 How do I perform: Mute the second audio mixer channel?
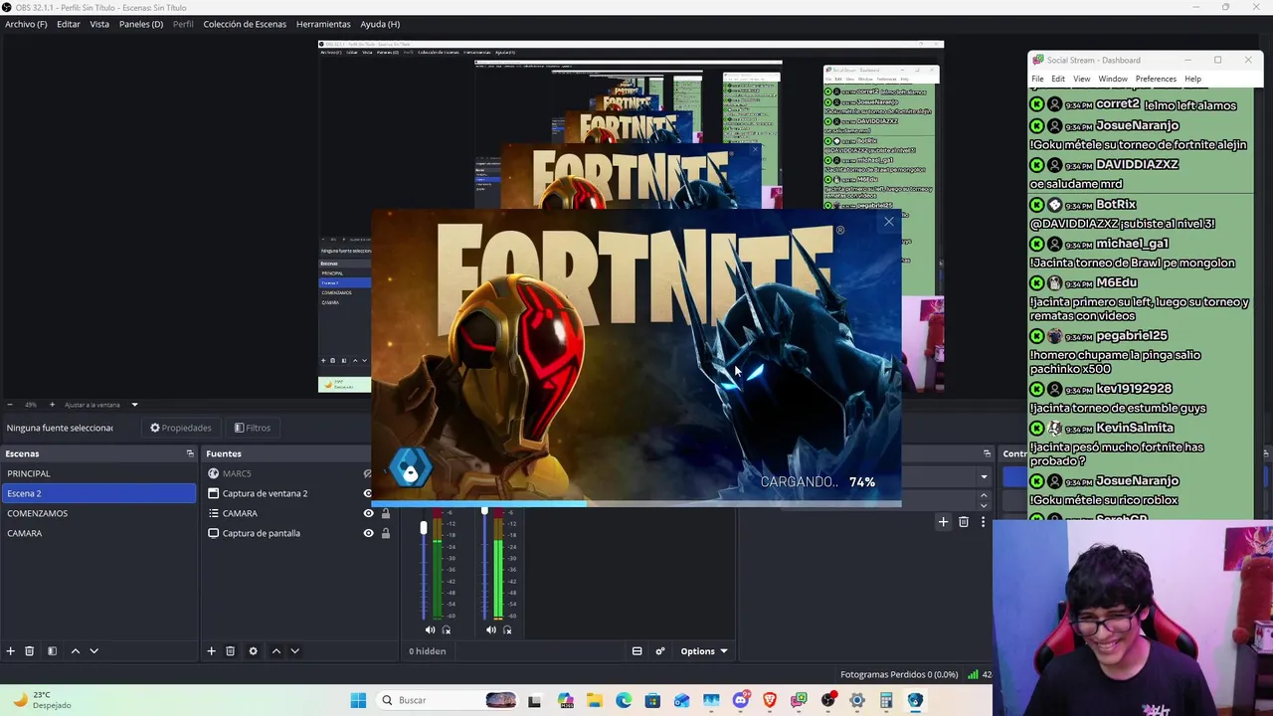[x=490, y=629]
